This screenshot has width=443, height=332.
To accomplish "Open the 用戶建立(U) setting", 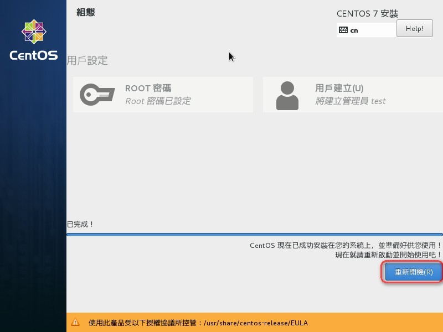I will (353, 95).
